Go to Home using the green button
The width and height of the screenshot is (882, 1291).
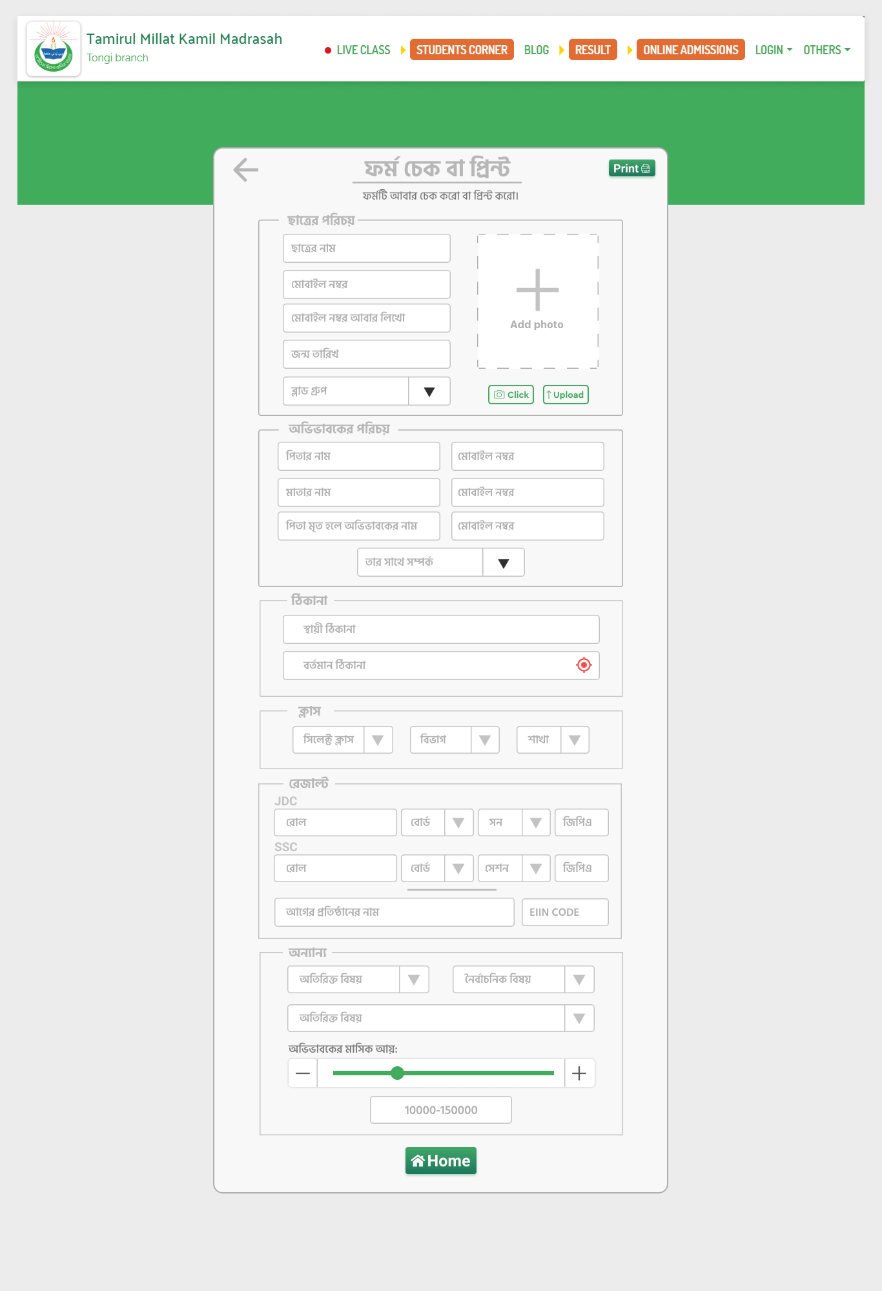coord(441,1161)
